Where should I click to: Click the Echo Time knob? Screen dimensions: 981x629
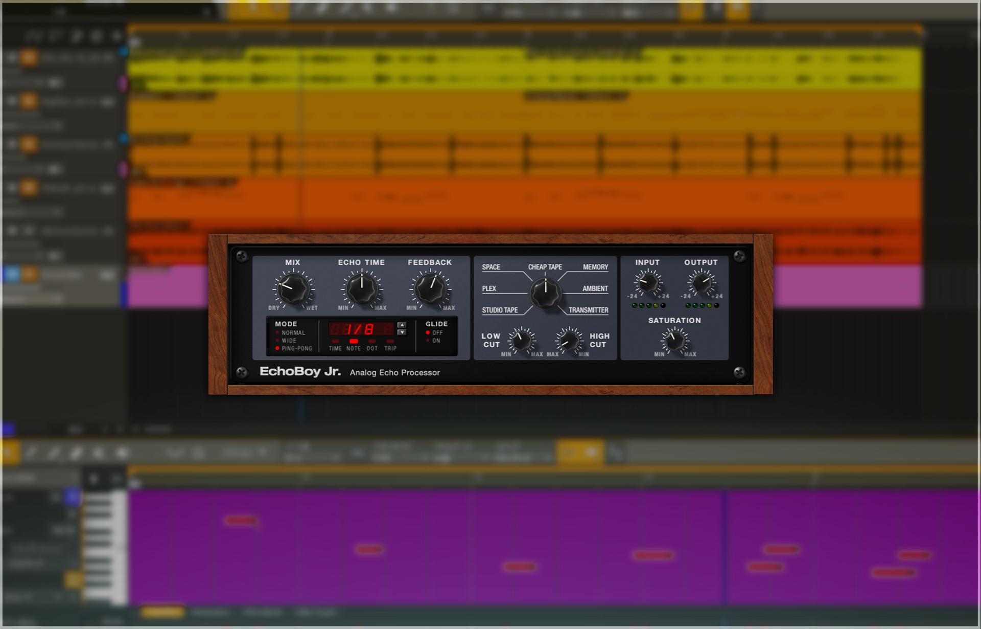362,289
